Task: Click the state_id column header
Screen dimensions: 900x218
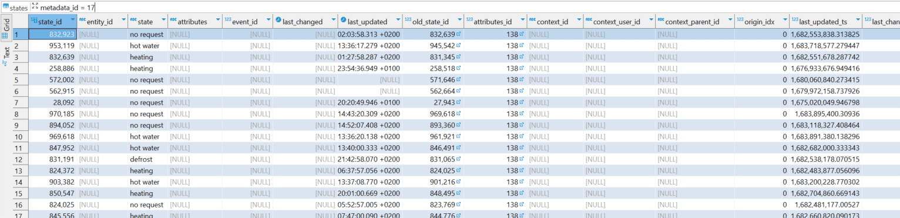Action: (x=52, y=22)
